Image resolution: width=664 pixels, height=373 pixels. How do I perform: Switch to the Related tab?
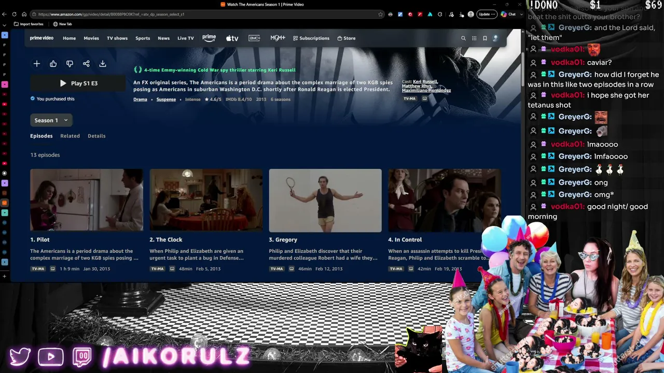pos(70,136)
